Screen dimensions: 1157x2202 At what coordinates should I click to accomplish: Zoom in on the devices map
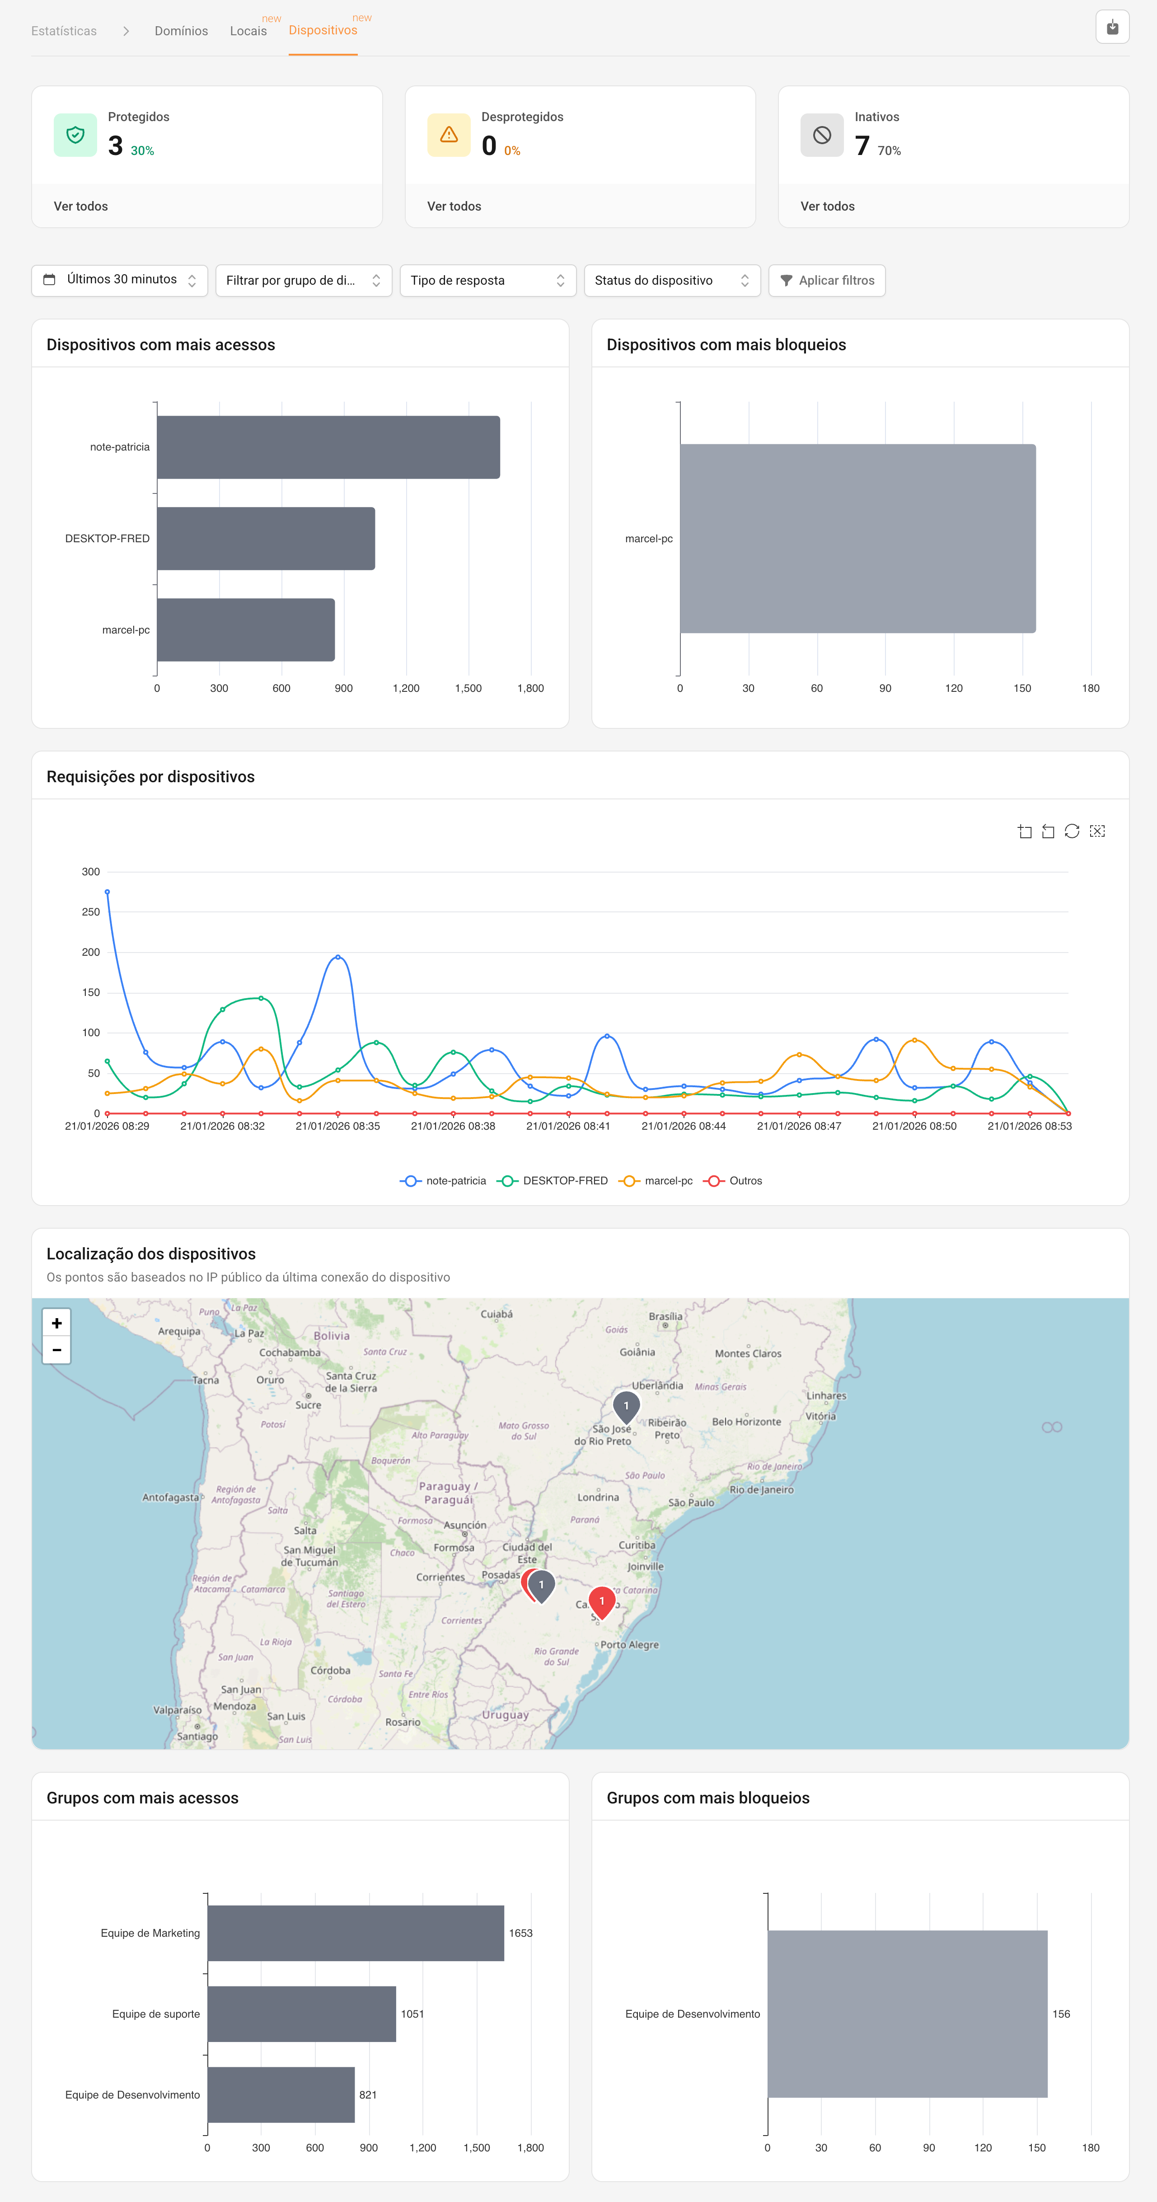click(x=56, y=1322)
